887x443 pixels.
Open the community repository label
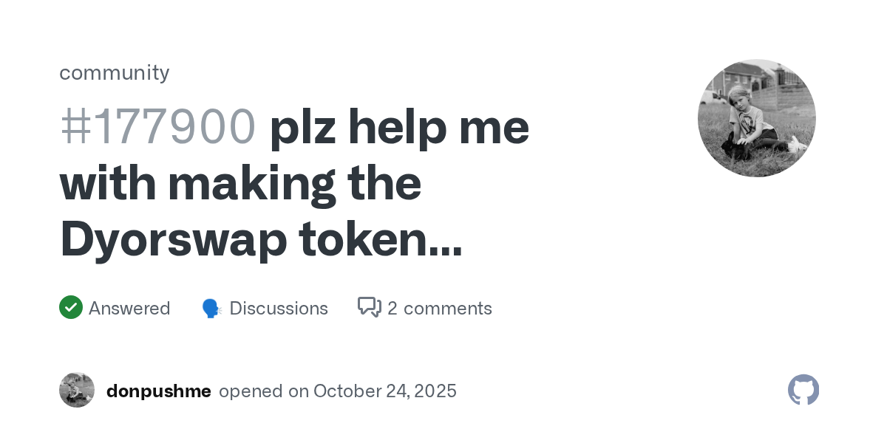coord(115,72)
